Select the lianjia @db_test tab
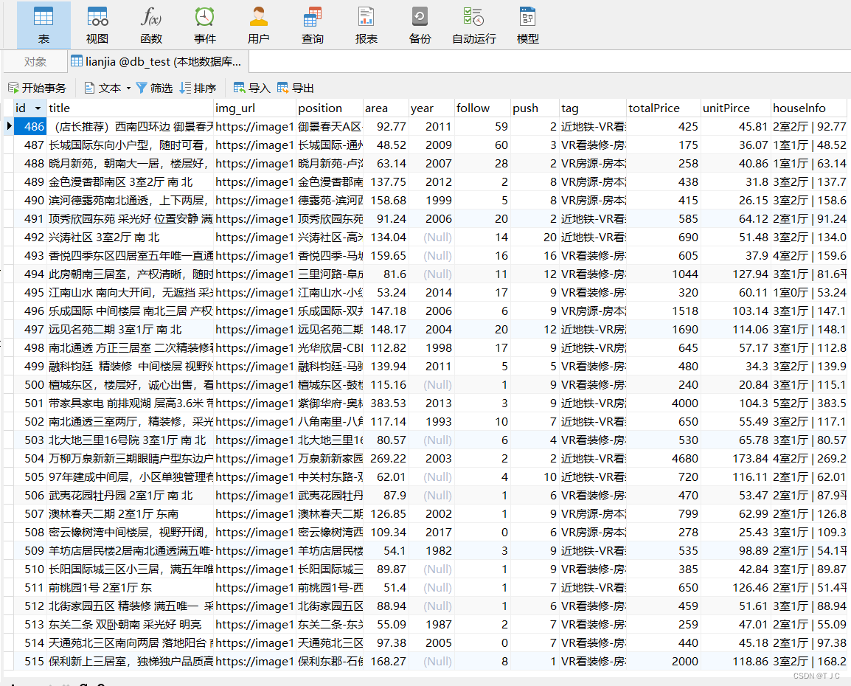Viewport: 851px width, 686px height. [158, 62]
